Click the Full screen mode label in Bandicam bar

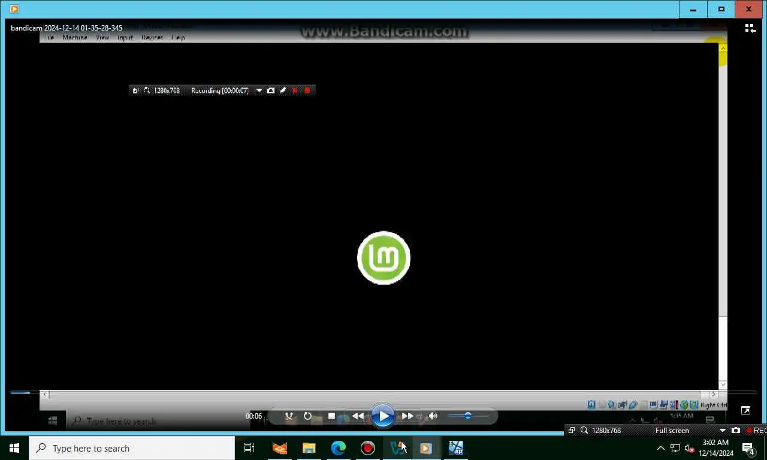pyautogui.click(x=672, y=431)
